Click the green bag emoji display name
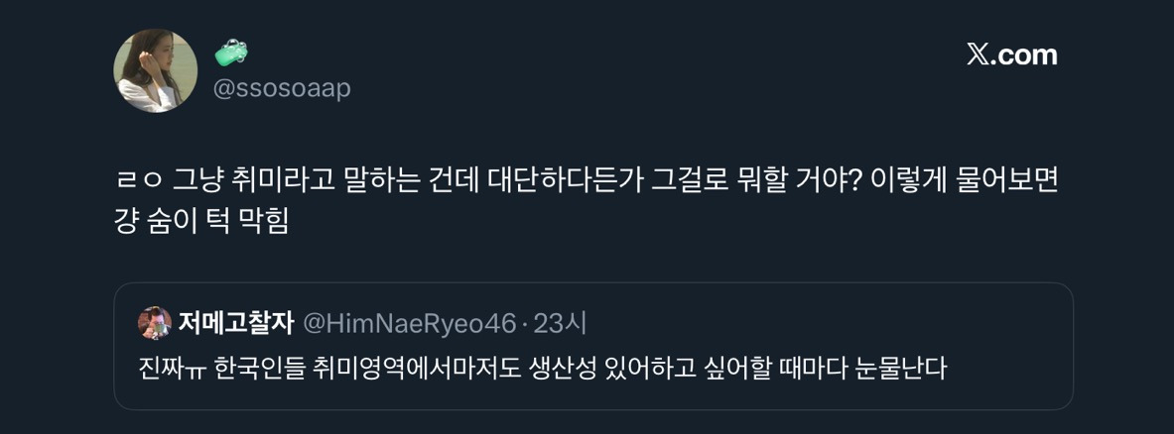 coord(231,54)
